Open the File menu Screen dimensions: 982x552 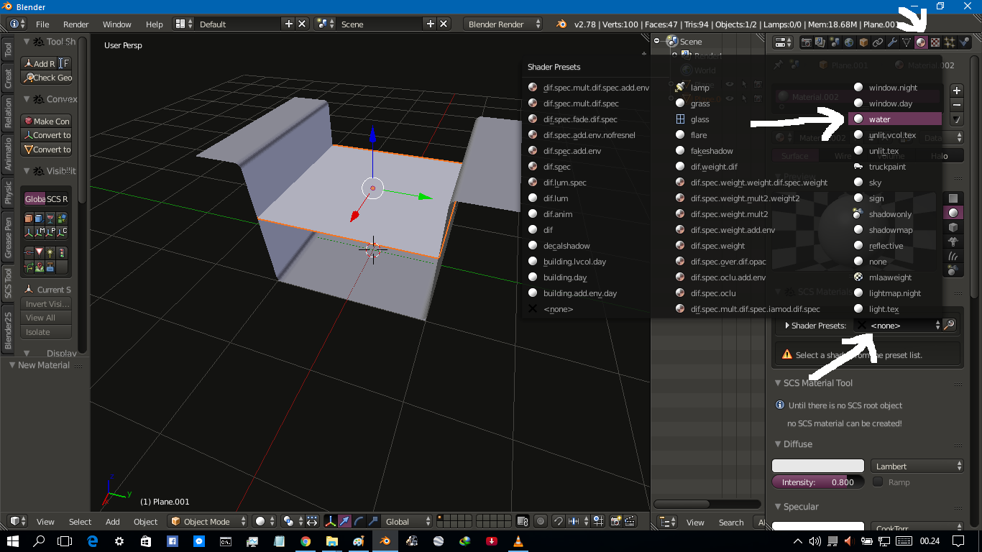click(x=42, y=24)
